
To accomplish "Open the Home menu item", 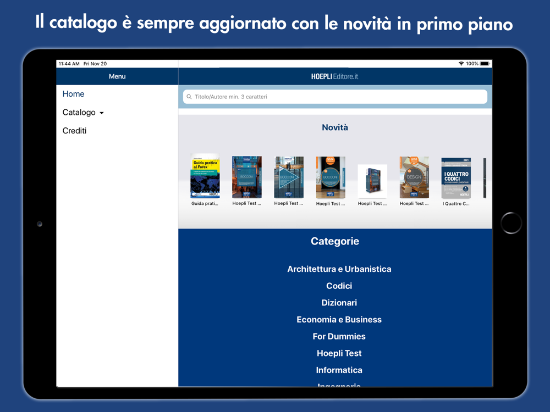I will click(x=73, y=94).
